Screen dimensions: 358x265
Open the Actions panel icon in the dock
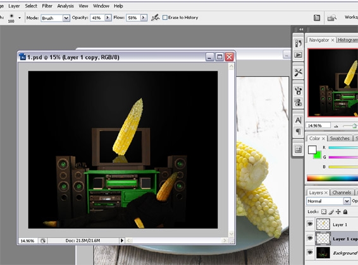click(x=298, y=55)
